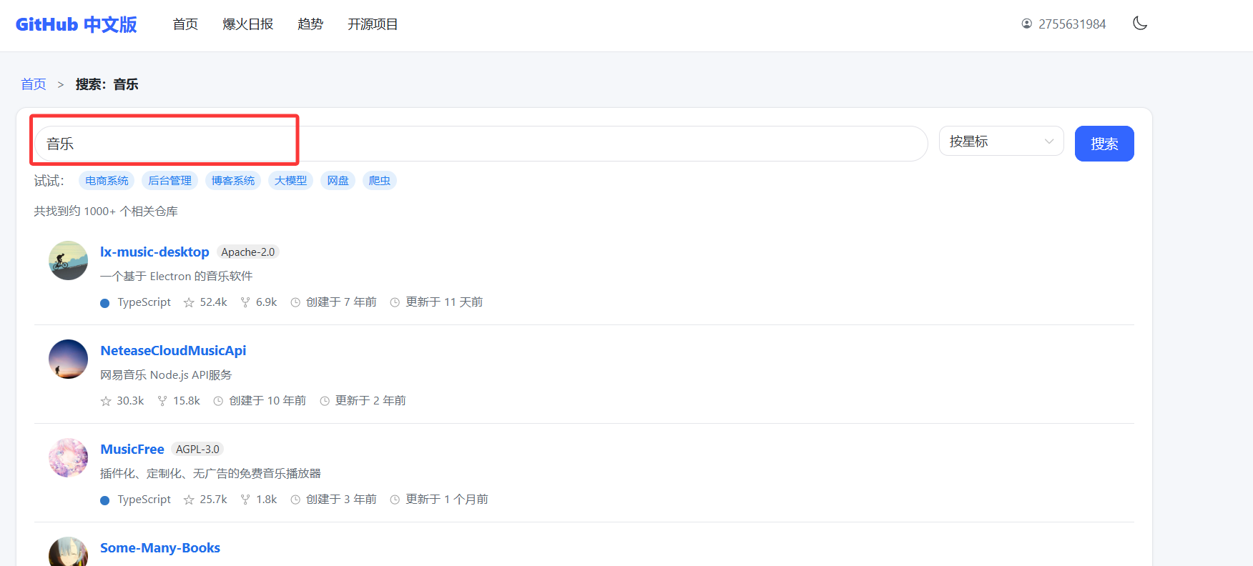Click the AGPL-3.0 license badge
The height and width of the screenshot is (566, 1253).
197,449
